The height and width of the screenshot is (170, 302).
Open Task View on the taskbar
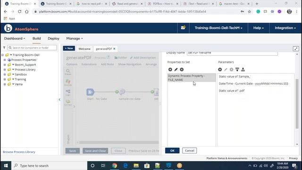103,166
